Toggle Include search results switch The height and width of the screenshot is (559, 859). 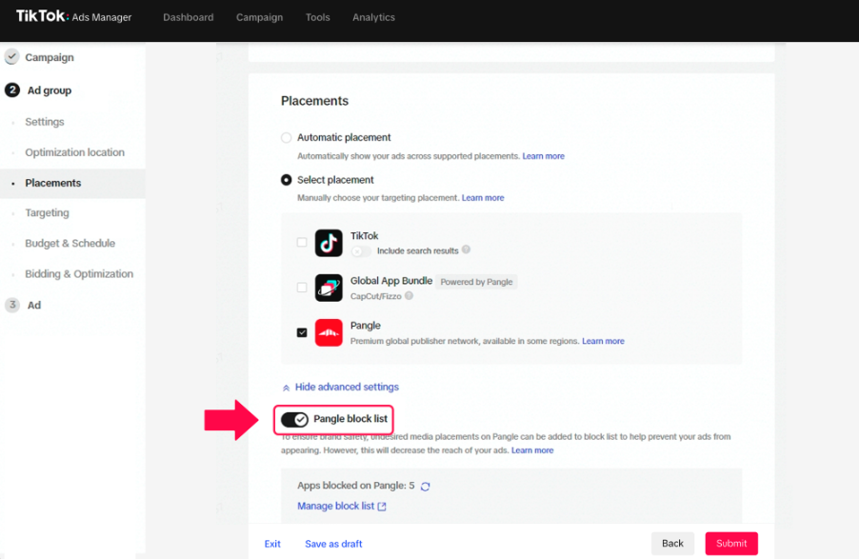click(x=361, y=251)
